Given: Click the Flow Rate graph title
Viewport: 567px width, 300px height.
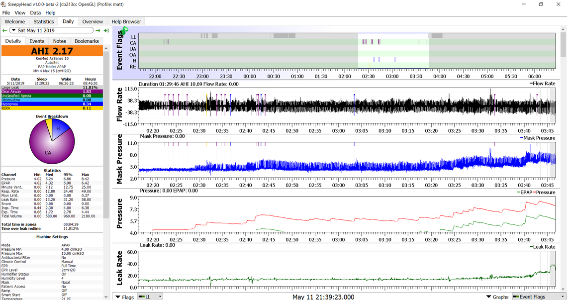Looking at the screenshot, I should (119, 105).
